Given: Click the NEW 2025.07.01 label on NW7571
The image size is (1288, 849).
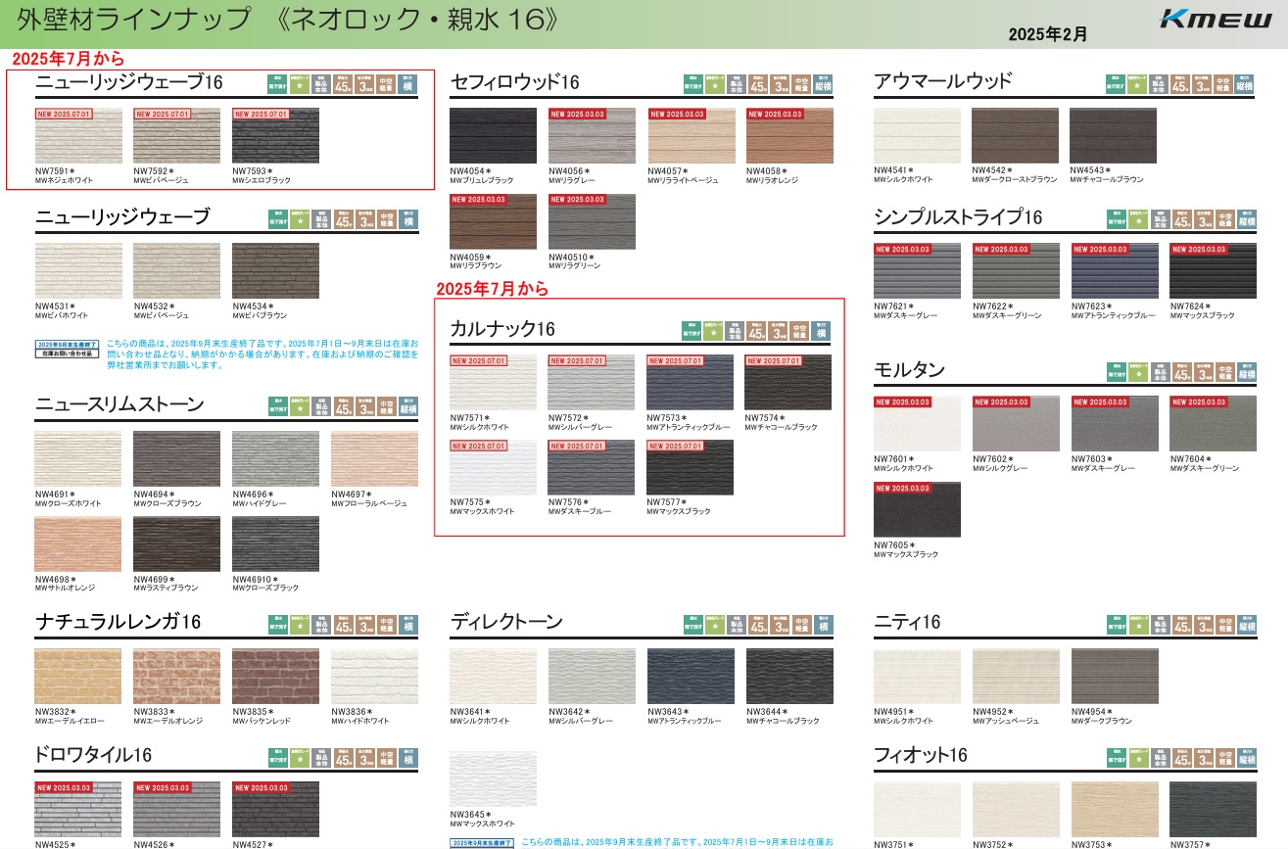Looking at the screenshot, I should tap(479, 361).
